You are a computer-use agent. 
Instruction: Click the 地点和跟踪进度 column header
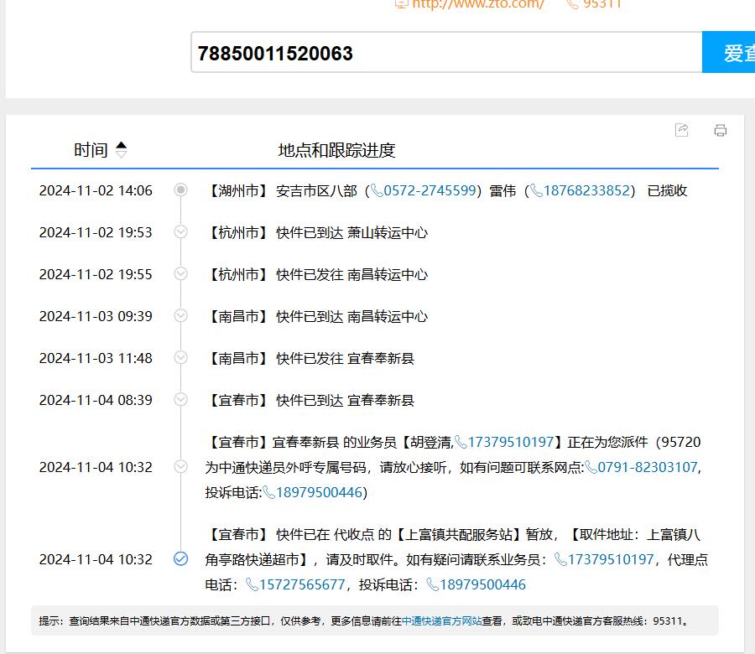(336, 150)
